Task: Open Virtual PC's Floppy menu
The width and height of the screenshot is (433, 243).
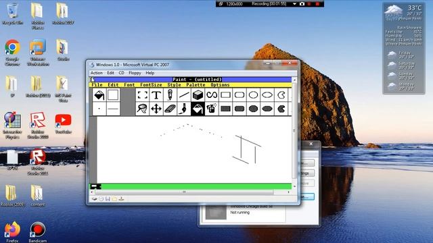Action: (x=135, y=73)
